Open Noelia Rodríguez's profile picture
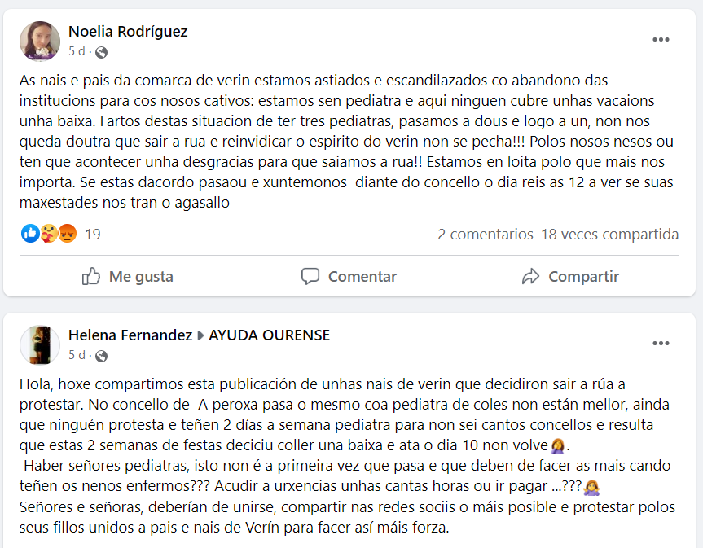The height and width of the screenshot is (548, 703). pos(39,42)
